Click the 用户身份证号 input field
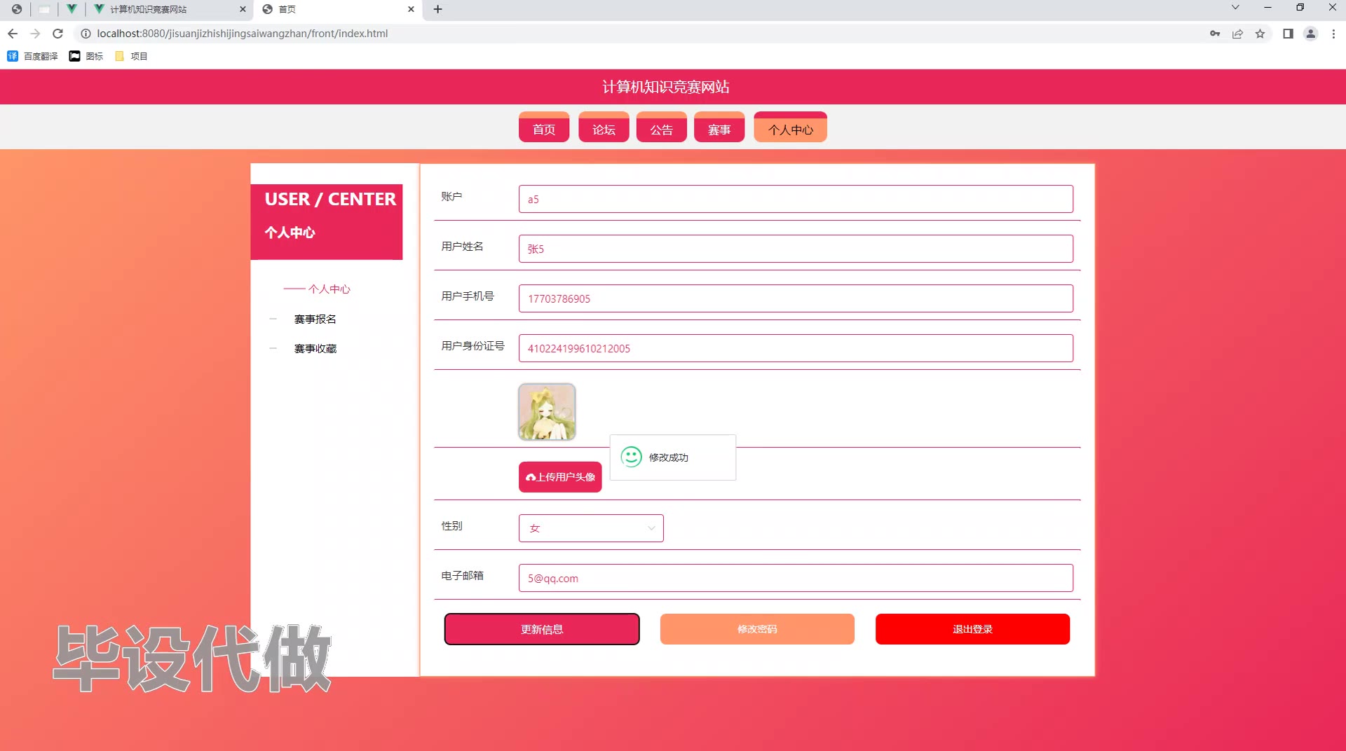Image resolution: width=1346 pixels, height=751 pixels. pos(796,348)
